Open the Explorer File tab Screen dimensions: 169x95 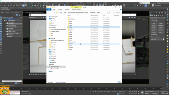[x=49, y=9]
